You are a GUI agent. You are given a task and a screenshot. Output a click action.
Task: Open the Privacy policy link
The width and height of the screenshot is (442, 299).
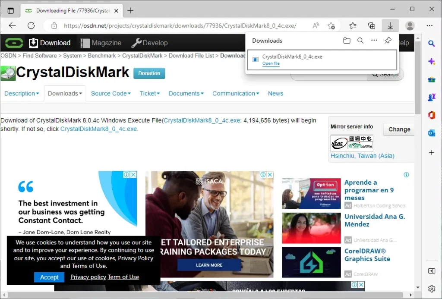pyautogui.click(x=88, y=277)
